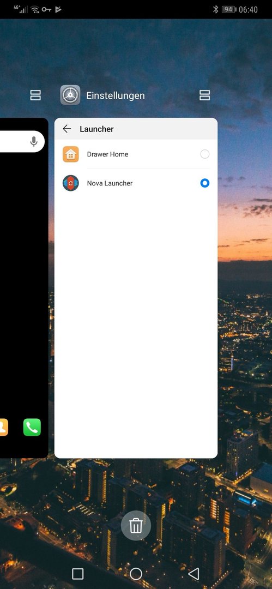Tap the trash icon to clear recent apps

(x=136, y=526)
